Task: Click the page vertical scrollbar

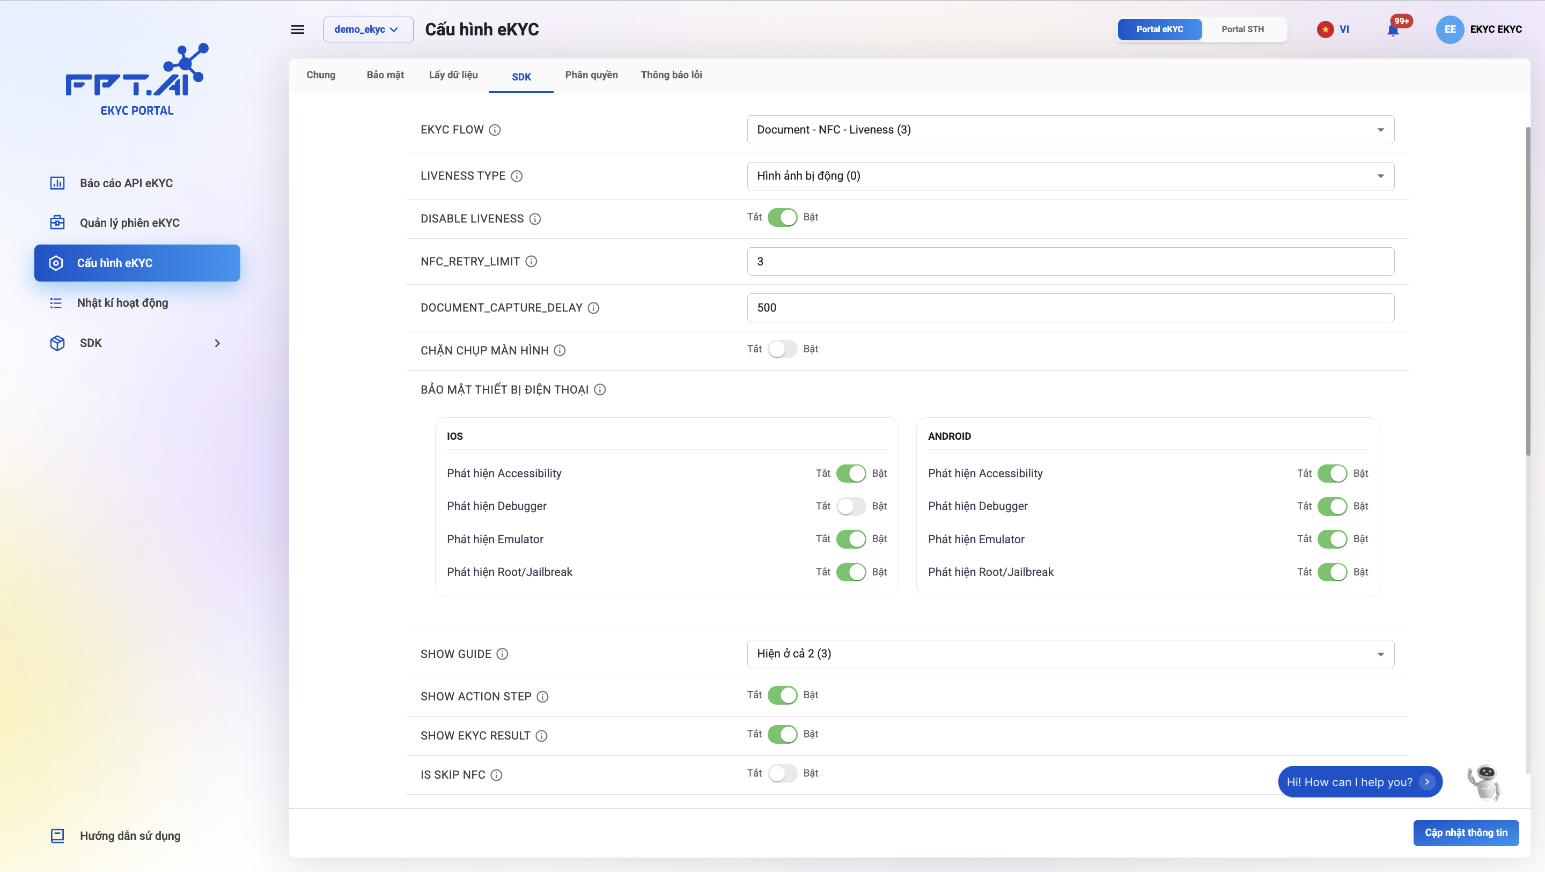Action: point(1528,291)
